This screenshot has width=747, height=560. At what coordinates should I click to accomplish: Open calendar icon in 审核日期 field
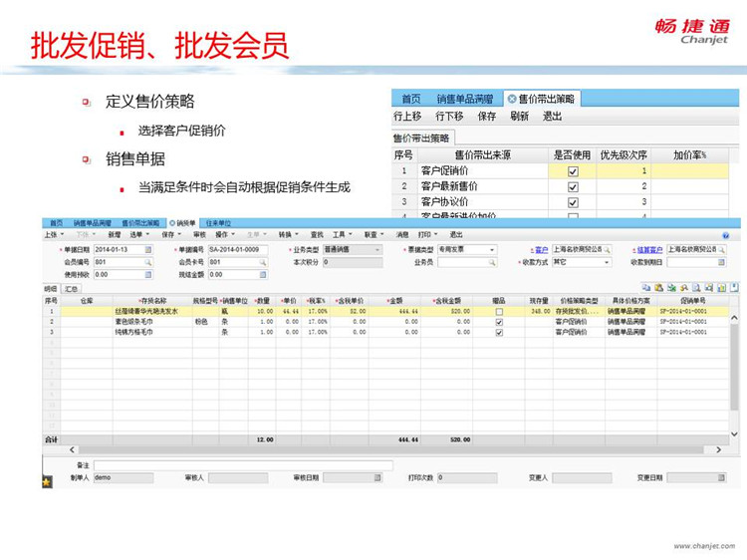coord(377,477)
